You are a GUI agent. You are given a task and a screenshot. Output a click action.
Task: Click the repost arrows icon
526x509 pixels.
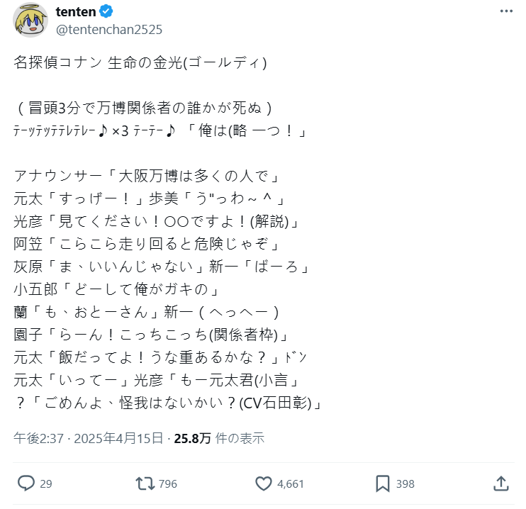[x=145, y=483]
